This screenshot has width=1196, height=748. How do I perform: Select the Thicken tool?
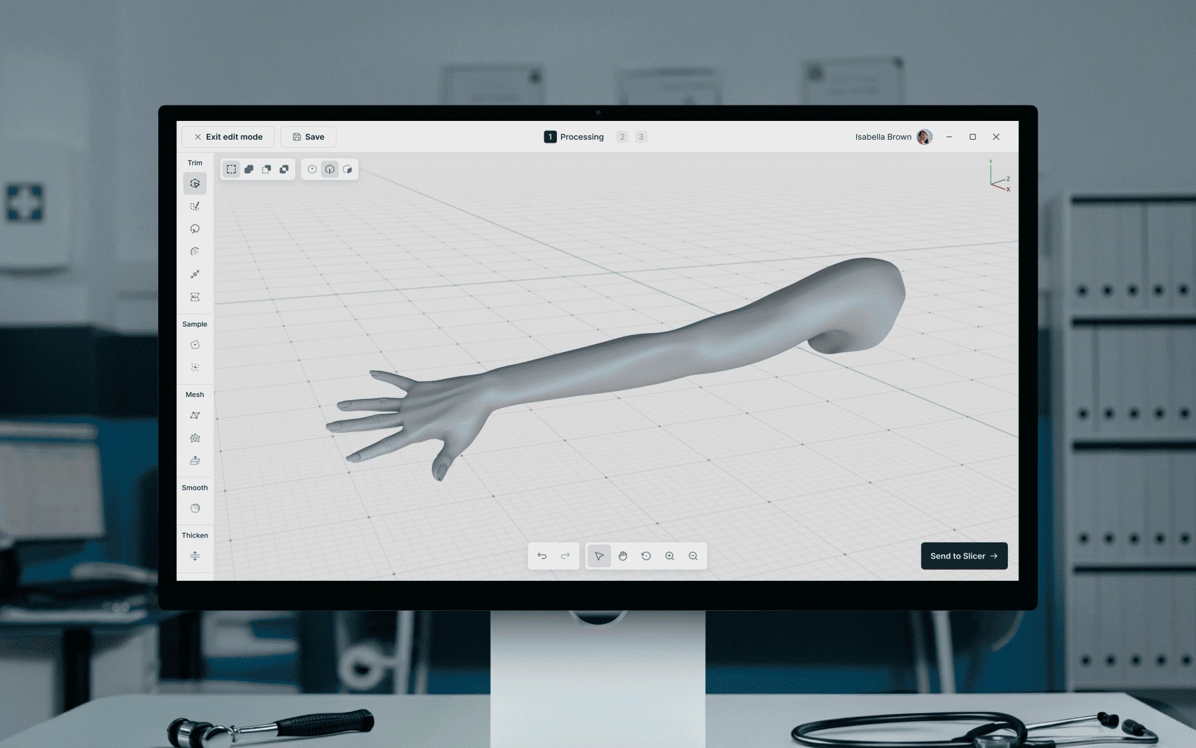coord(195,556)
